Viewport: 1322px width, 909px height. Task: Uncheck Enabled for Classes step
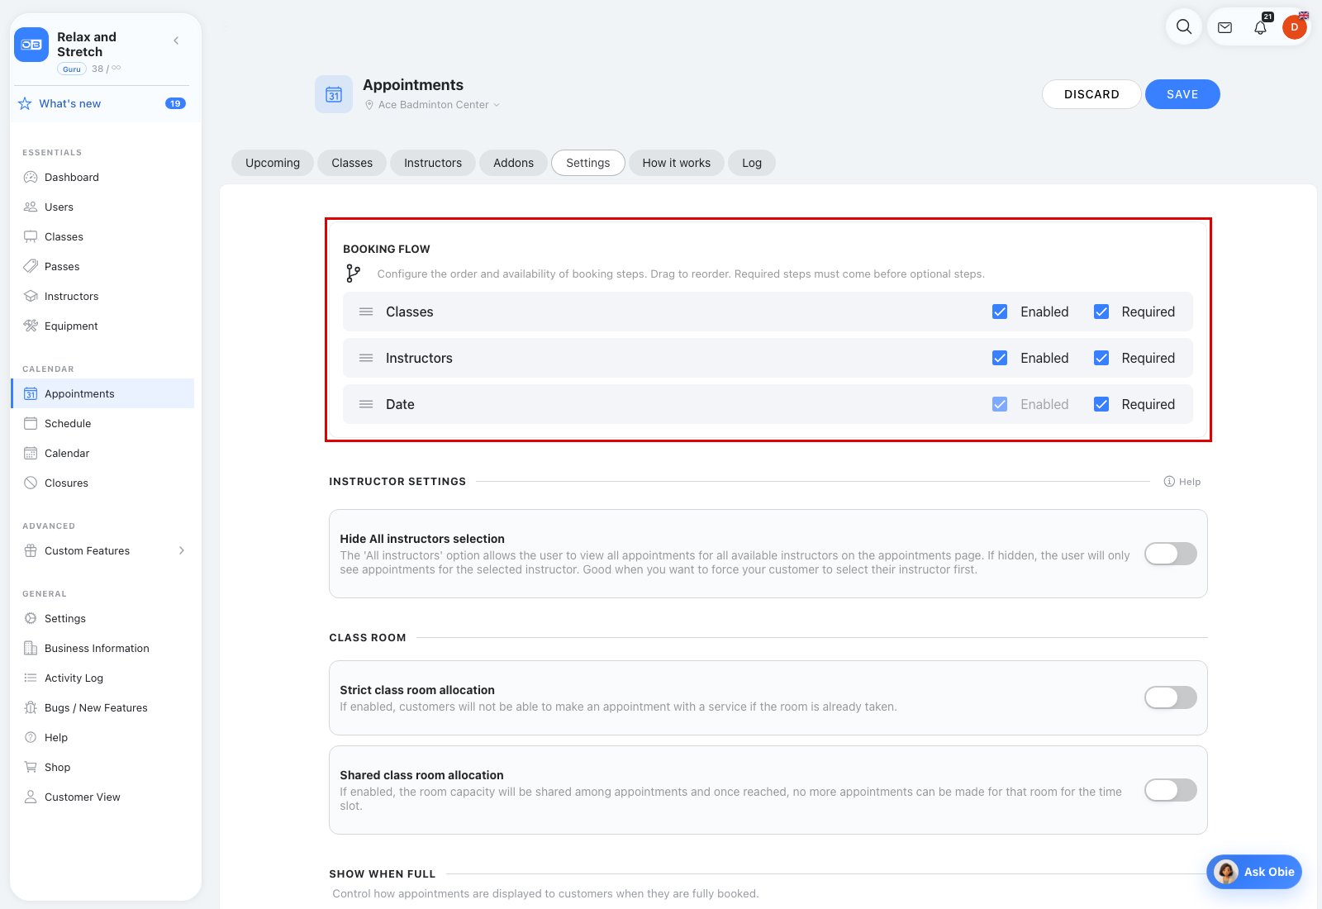coord(1000,312)
